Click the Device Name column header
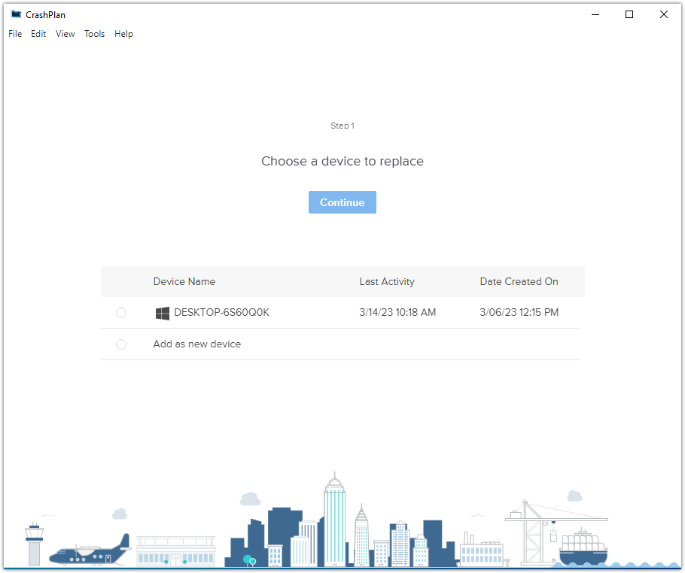 click(184, 281)
